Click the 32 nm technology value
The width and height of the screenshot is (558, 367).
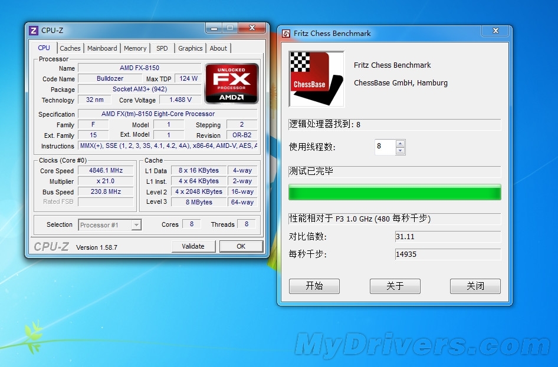point(94,100)
